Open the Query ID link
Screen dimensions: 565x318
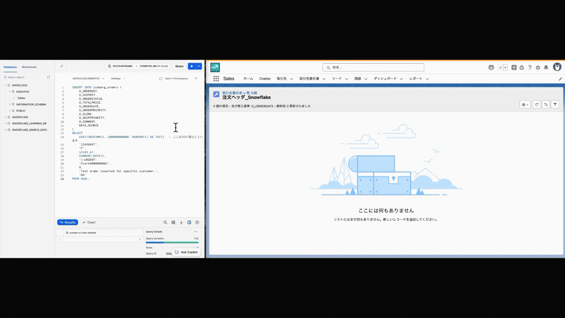(x=169, y=253)
